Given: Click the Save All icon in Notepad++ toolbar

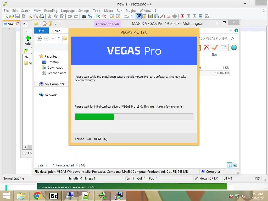Looking at the screenshot, I should 24,16.
